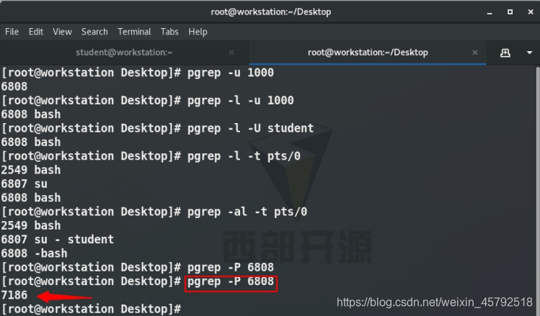The width and height of the screenshot is (540, 316).
Task: Click the command 'pgrep -l -u 1000'
Action: click(x=240, y=101)
